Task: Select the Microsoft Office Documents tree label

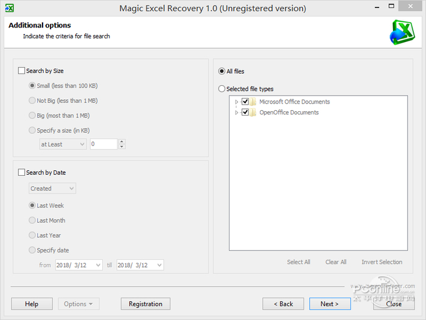Action: coord(295,102)
